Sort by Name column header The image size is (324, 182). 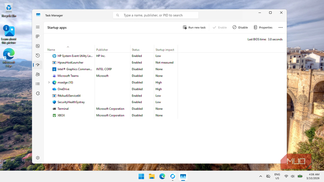click(x=51, y=50)
